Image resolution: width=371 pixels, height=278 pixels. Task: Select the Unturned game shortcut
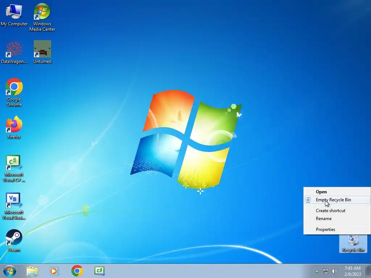pyautogui.click(x=42, y=52)
